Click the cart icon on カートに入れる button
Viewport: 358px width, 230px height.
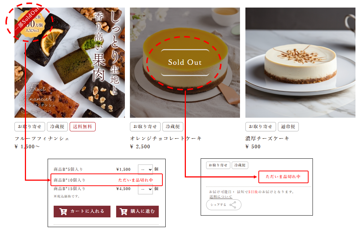(x=63, y=212)
